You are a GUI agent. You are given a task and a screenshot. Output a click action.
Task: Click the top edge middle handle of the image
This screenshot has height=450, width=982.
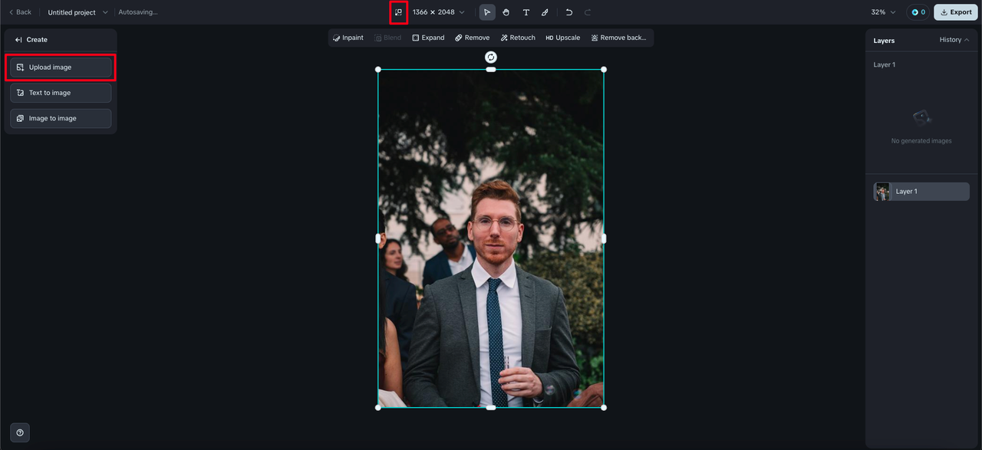click(491, 70)
